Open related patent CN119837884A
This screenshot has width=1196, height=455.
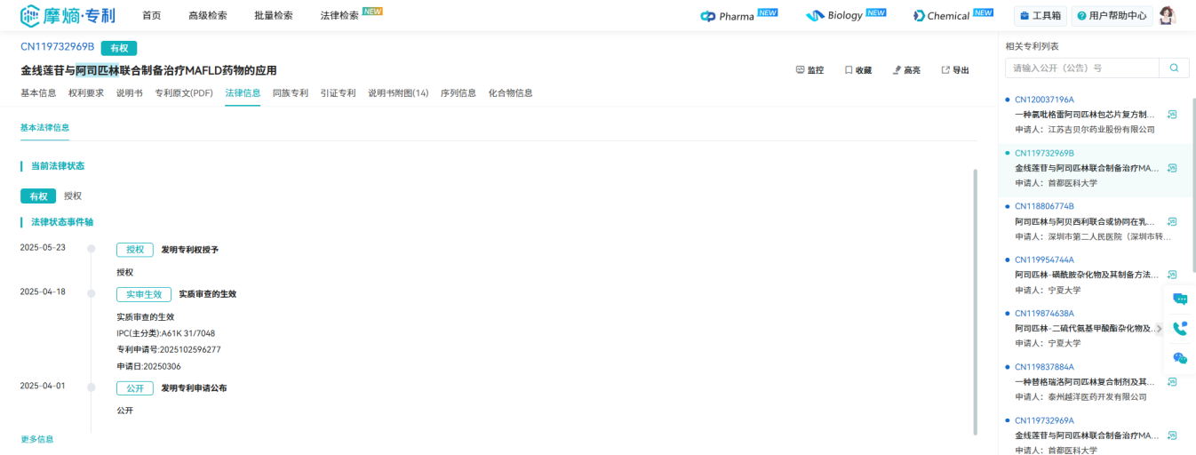(x=1044, y=366)
